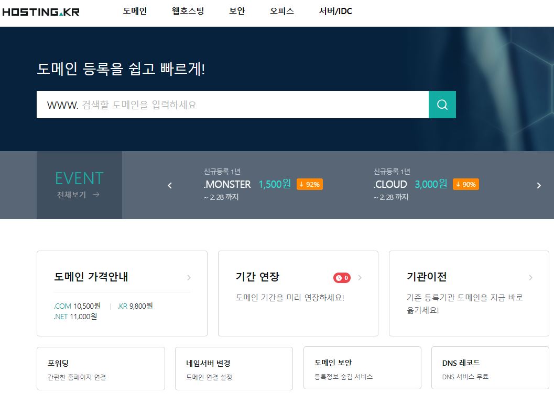Click the 도메인 등록을 쉽고 빠르게! headline
This screenshot has width=554, height=395.
[121, 69]
